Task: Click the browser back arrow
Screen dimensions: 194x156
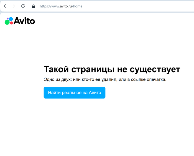Action: tap(5, 6)
